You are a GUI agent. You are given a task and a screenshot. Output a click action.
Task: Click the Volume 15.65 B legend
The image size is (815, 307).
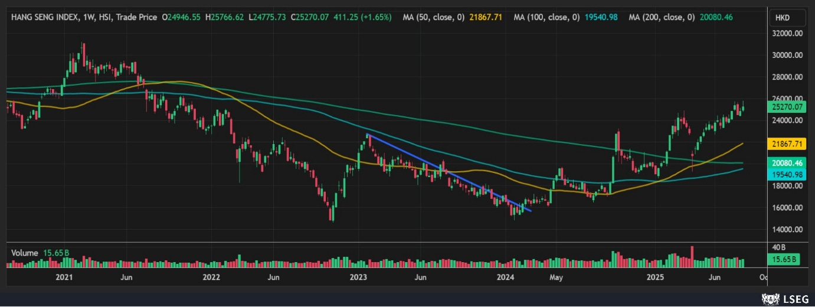[x=40, y=253]
